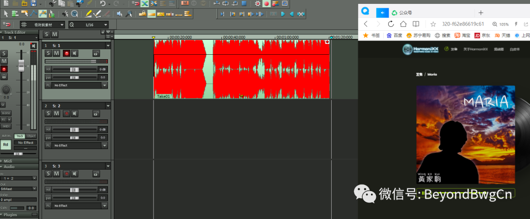Click the reverse play triangle icon

coord(291,14)
